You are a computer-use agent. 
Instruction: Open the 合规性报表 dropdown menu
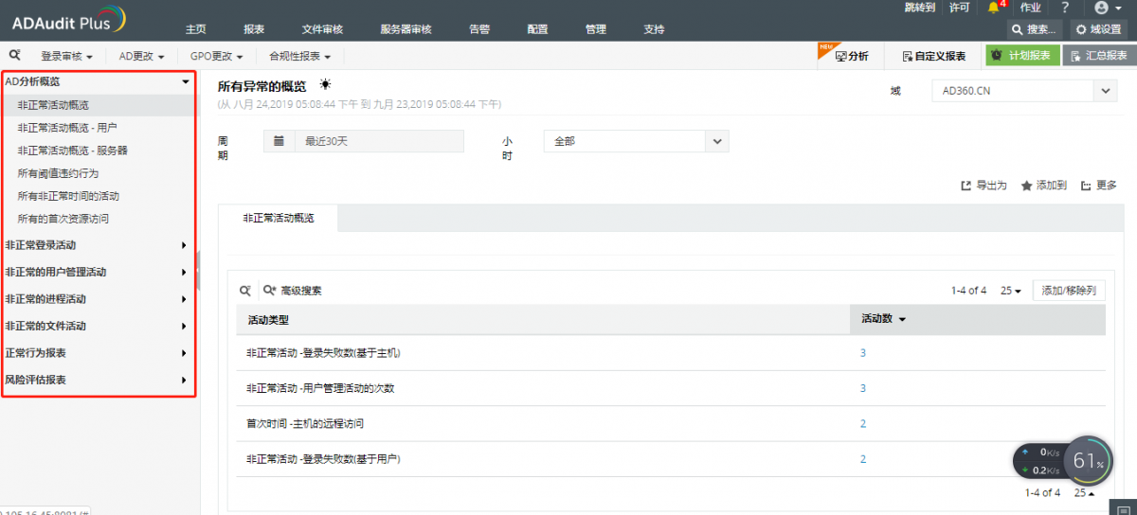tap(299, 57)
